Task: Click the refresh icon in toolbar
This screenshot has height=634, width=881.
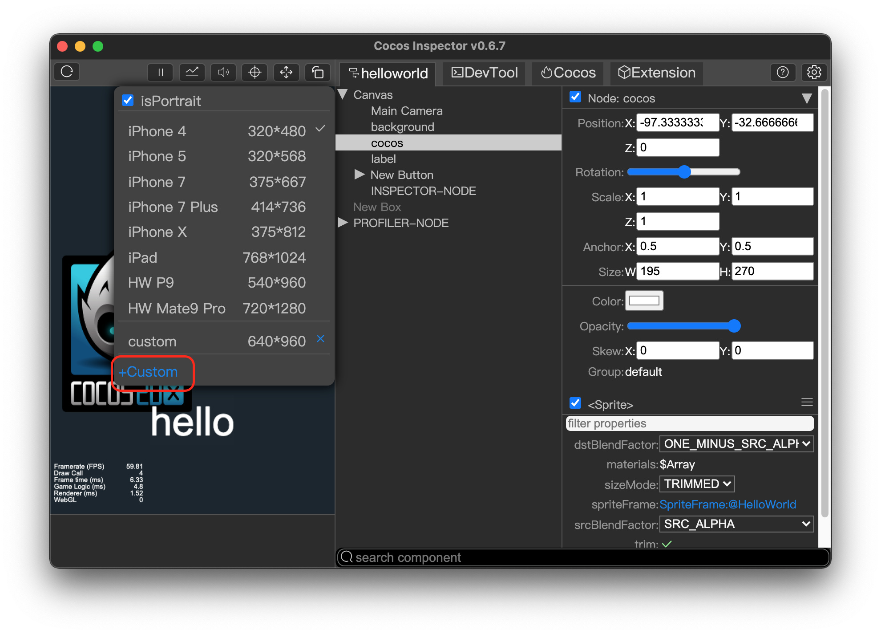Action: (67, 72)
